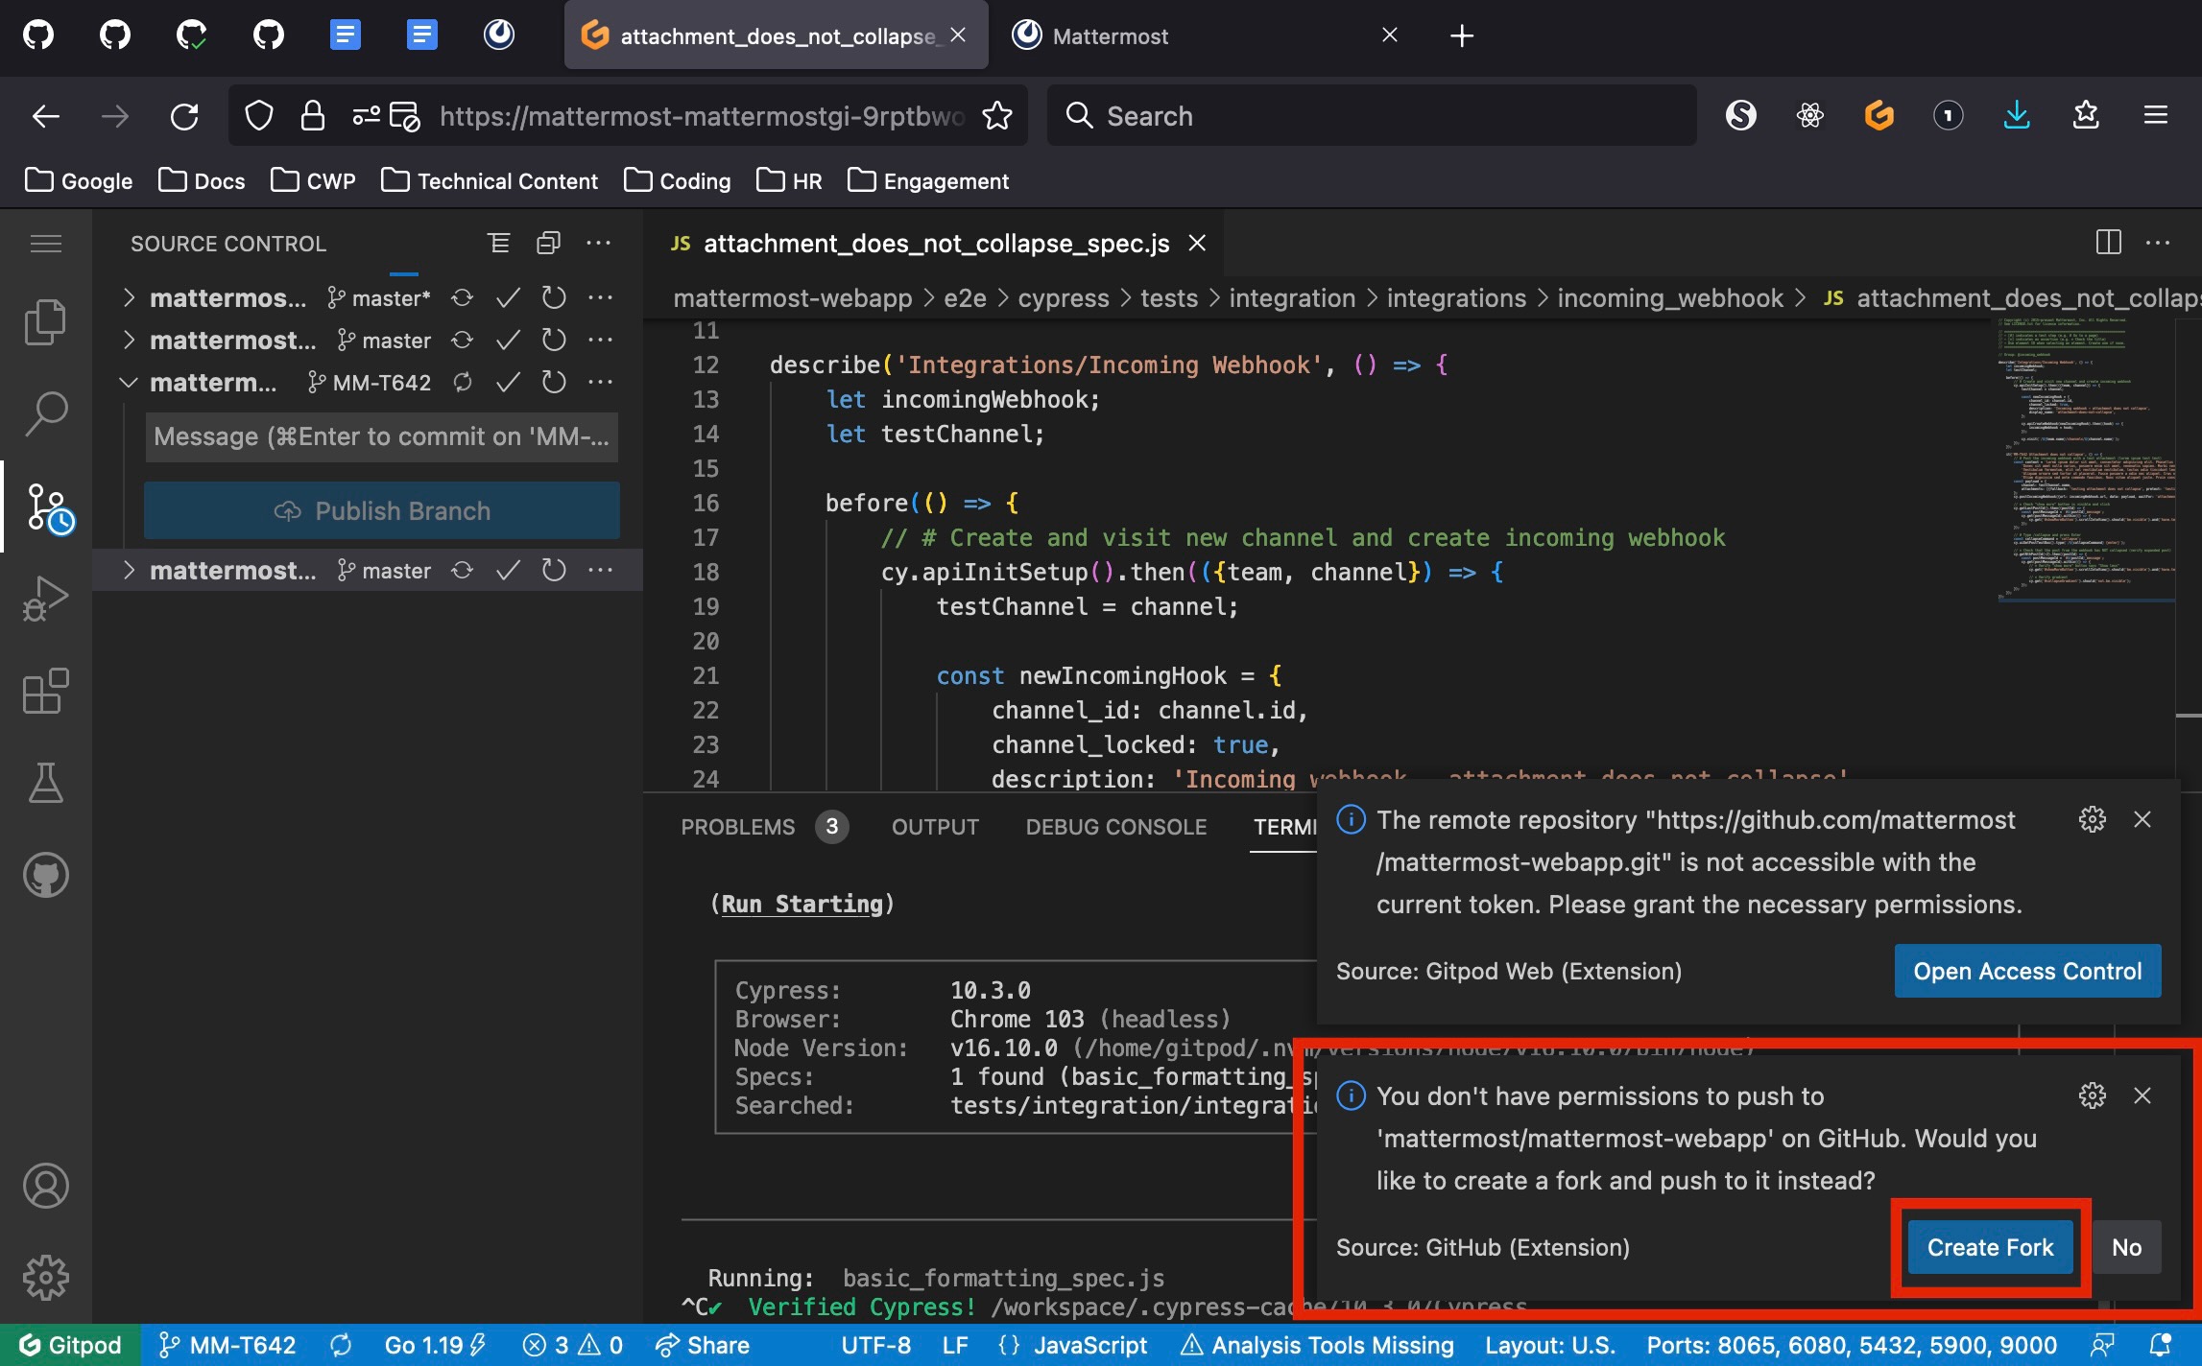The height and width of the screenshot is (1366, 2202).
Task: Open the Extensions view icon
Action: coord(45,691)
